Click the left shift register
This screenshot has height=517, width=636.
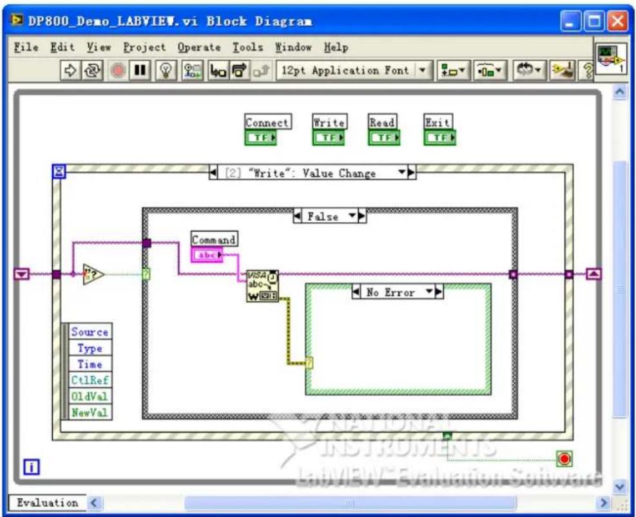coord(22,274)
